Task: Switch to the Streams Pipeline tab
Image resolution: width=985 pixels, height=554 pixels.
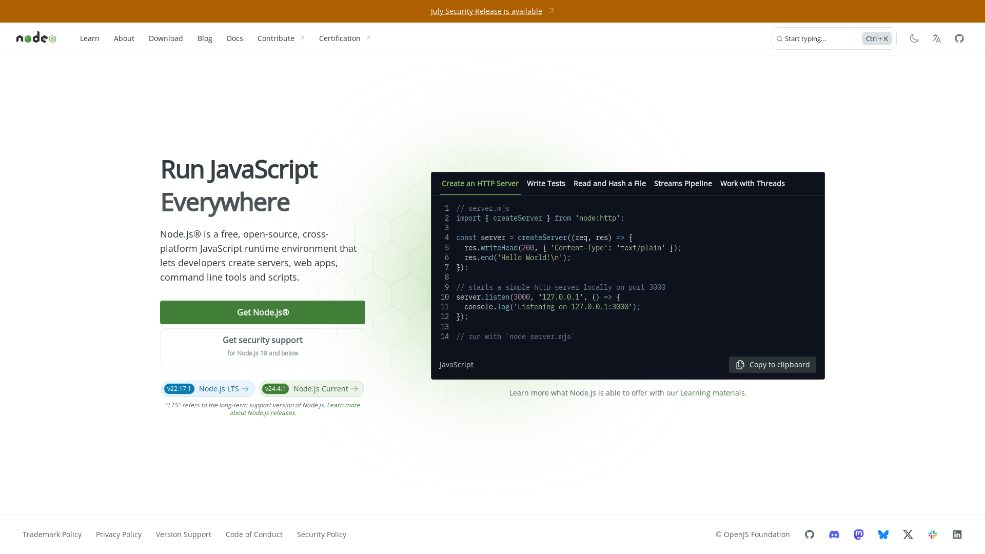Action: [x=683, y=184]
